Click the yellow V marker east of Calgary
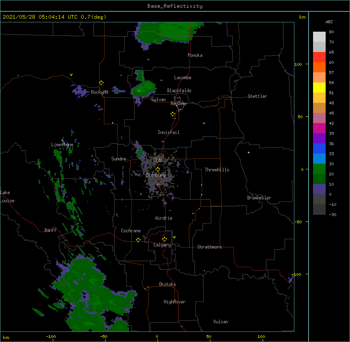This screenshot has height=342, width=350. [174, 237]
